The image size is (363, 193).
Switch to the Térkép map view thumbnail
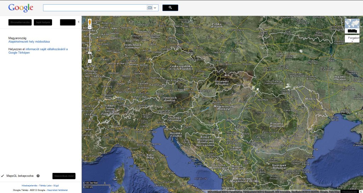(352, 26)
